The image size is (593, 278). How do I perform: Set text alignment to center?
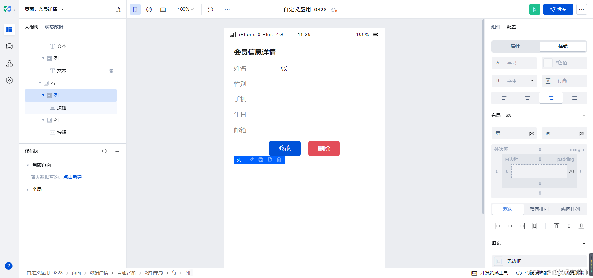pyautogui.click(x=527, y=98)
